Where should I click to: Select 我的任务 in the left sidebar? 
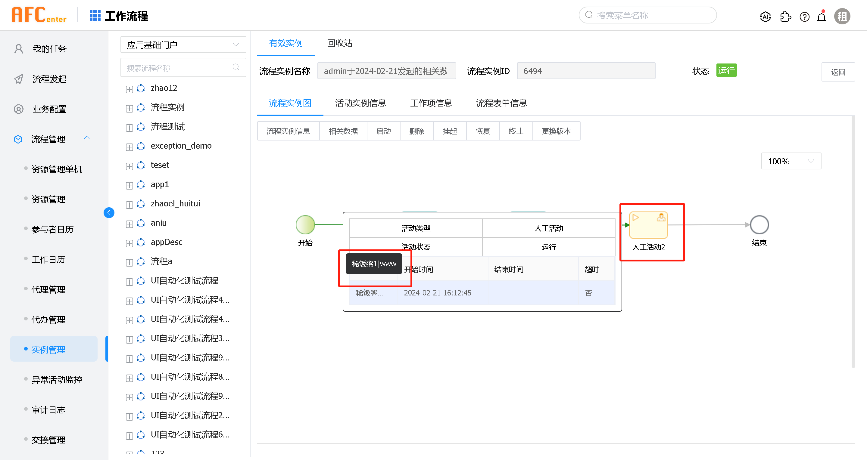click(x=49, y=49)
